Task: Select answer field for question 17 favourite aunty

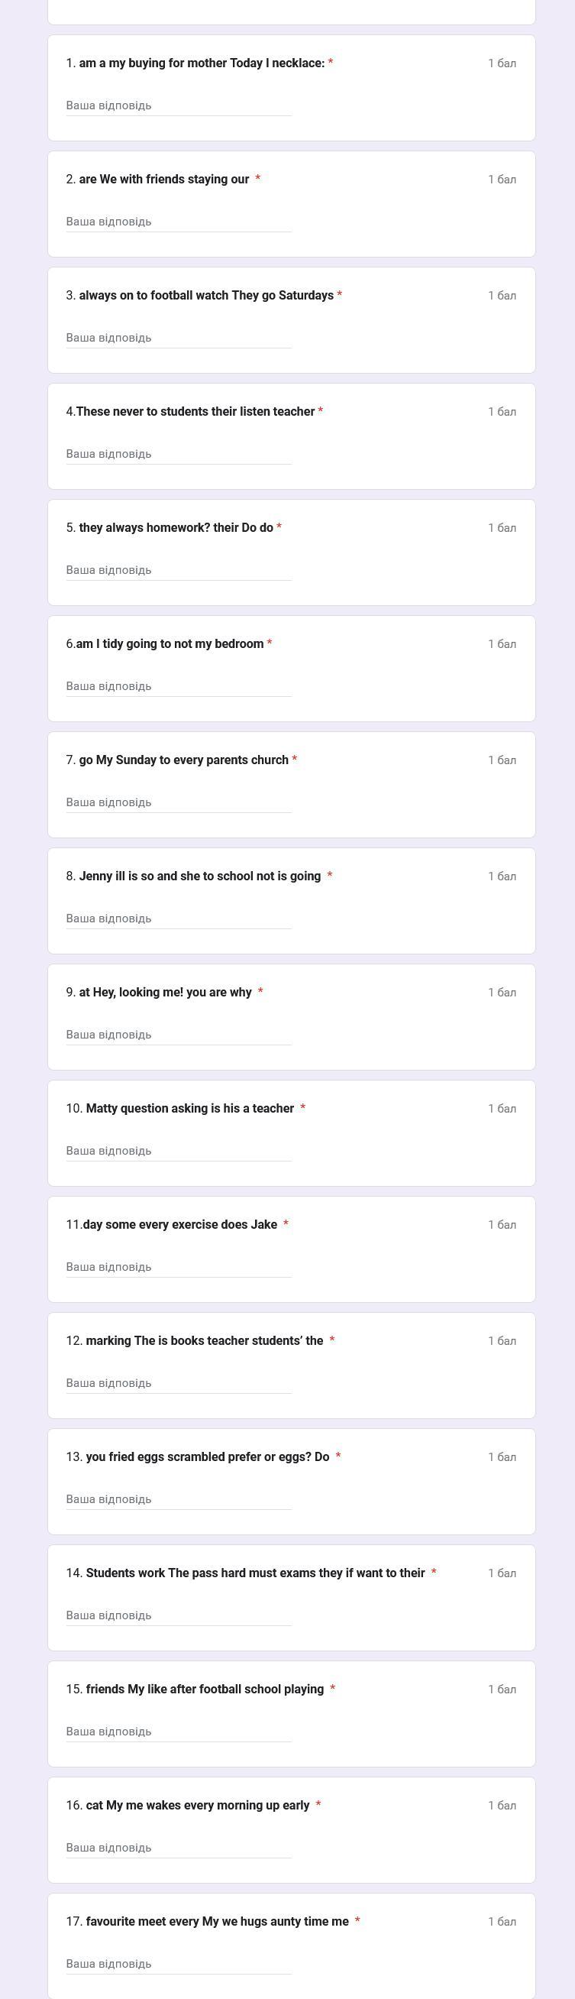Action: pyautogui.click(x=179, y=1964)
